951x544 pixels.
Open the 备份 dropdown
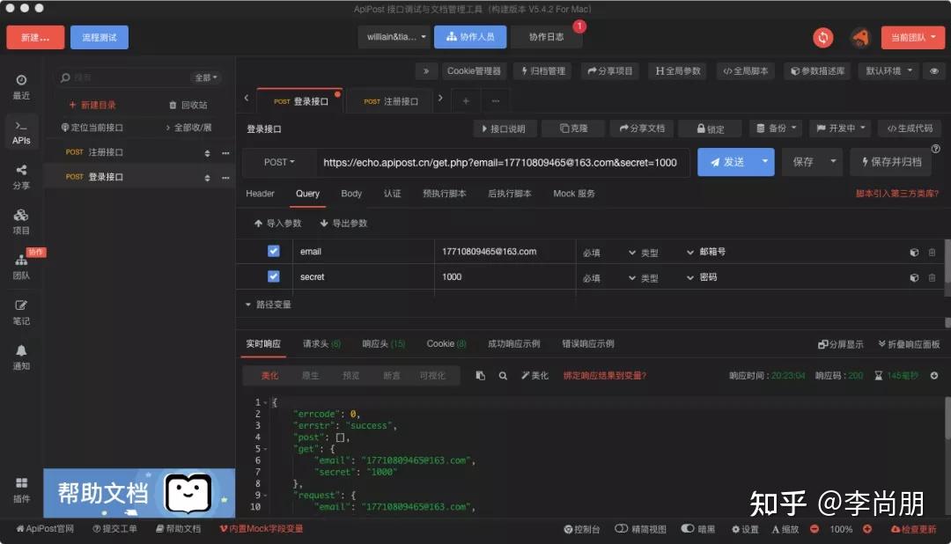click(774, 129)
